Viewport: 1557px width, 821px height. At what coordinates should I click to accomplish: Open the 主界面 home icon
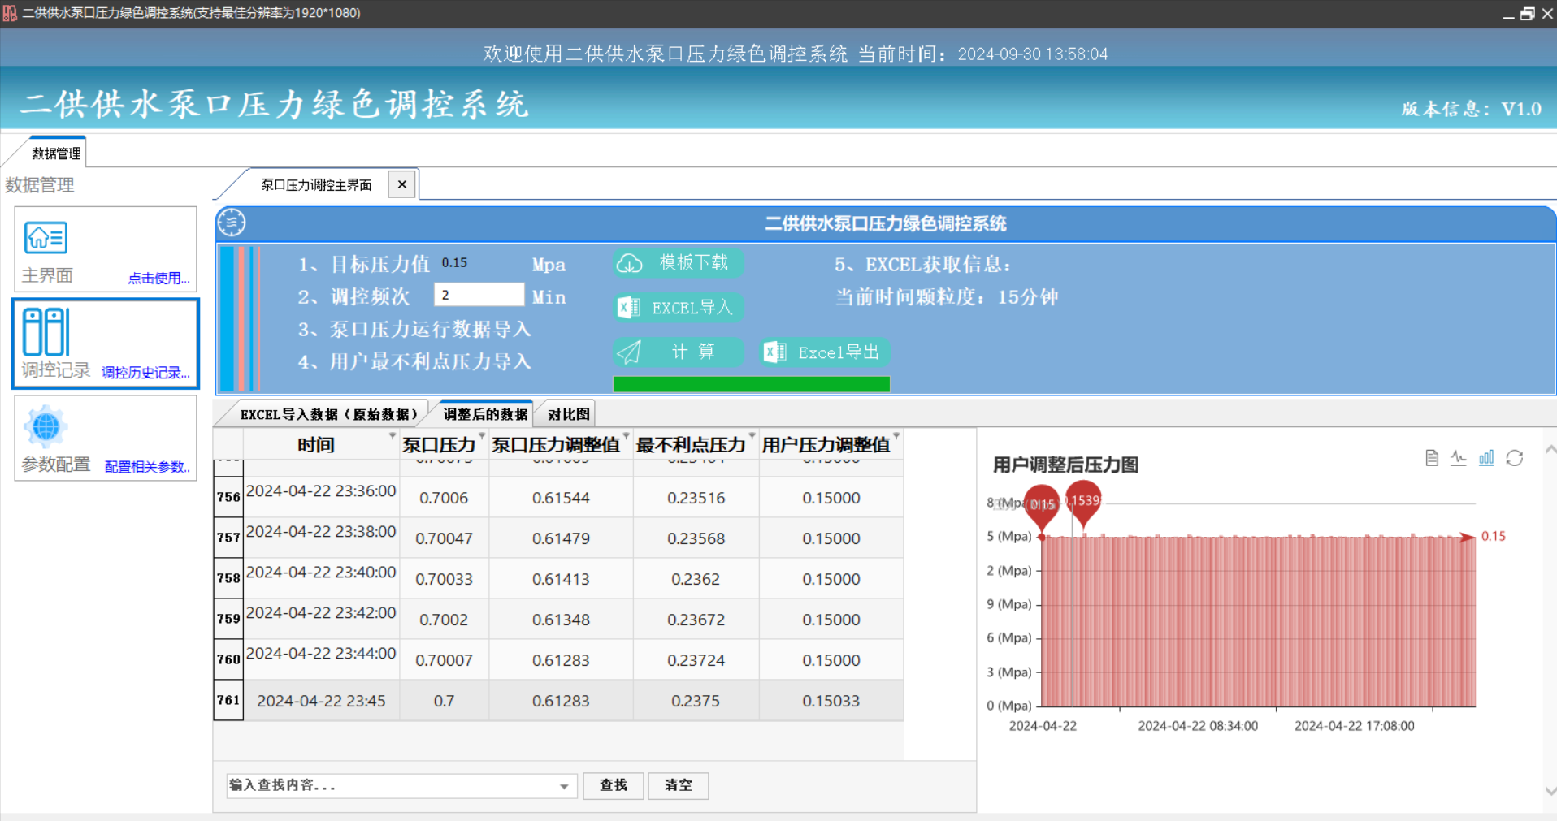click(46, 238)
